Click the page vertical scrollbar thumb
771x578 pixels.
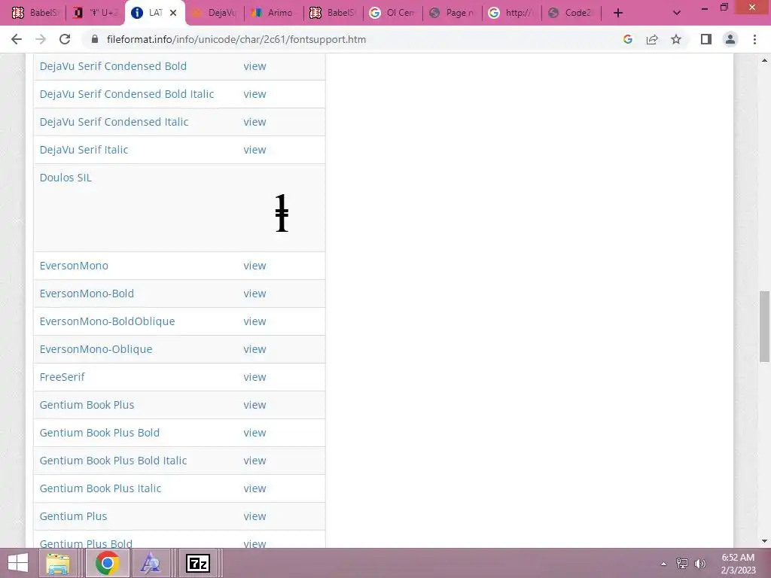click(764, 327)
